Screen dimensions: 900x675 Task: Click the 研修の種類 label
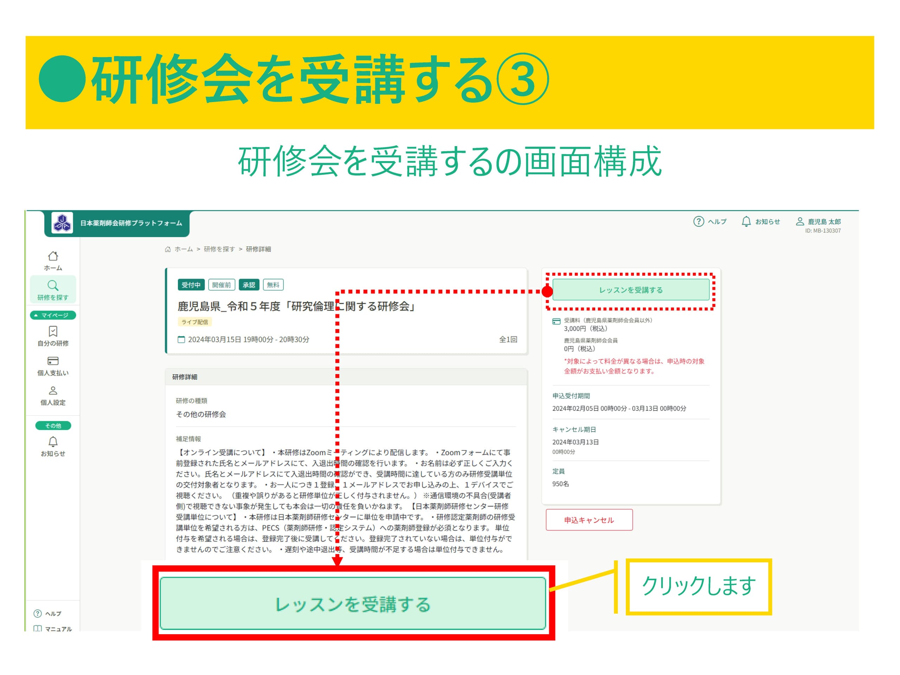pos(191,401)
